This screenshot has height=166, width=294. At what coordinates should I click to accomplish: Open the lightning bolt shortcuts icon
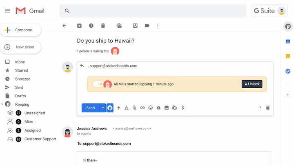point(118,108)
